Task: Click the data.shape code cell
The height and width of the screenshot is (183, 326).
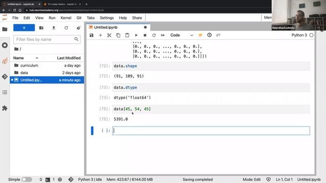Action: click(211, 66)
